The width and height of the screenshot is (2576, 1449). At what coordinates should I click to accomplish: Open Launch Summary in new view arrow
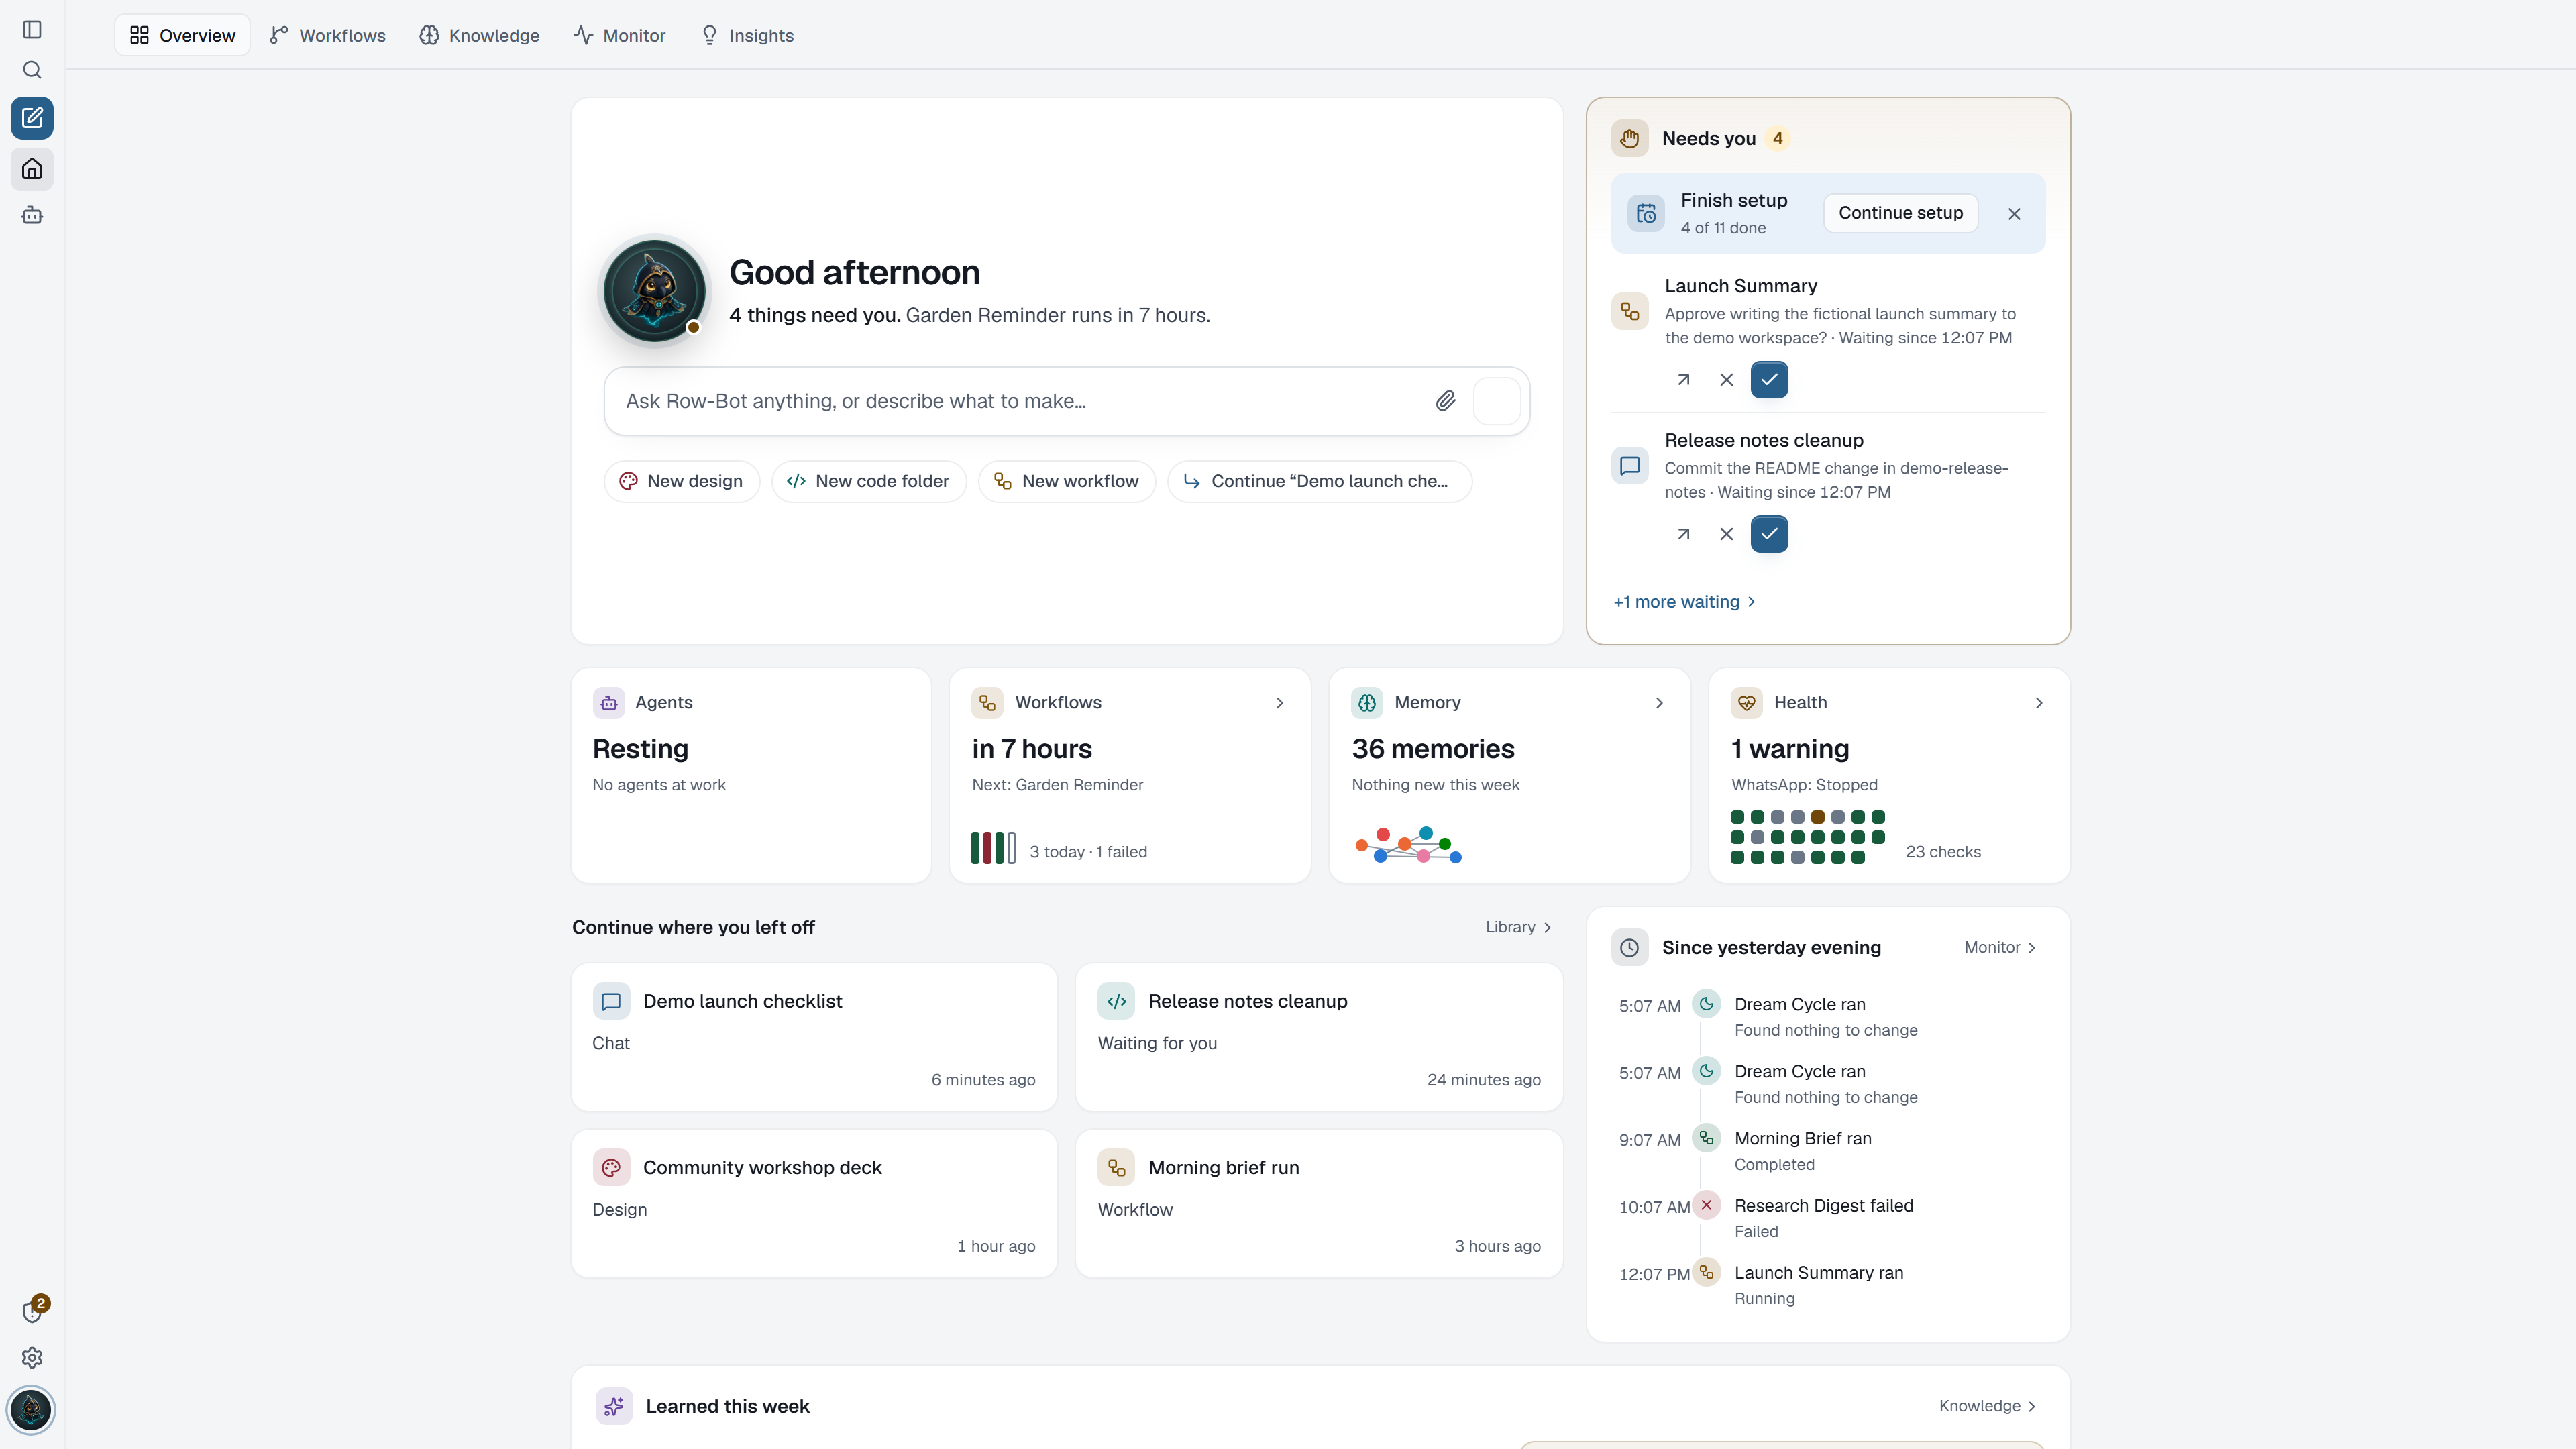(1683, 380)
